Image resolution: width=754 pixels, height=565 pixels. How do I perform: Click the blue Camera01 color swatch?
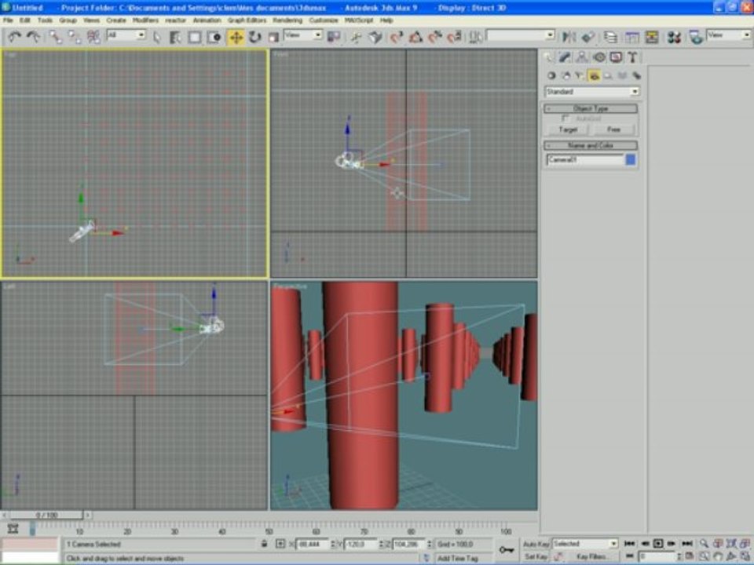point(631,160)
